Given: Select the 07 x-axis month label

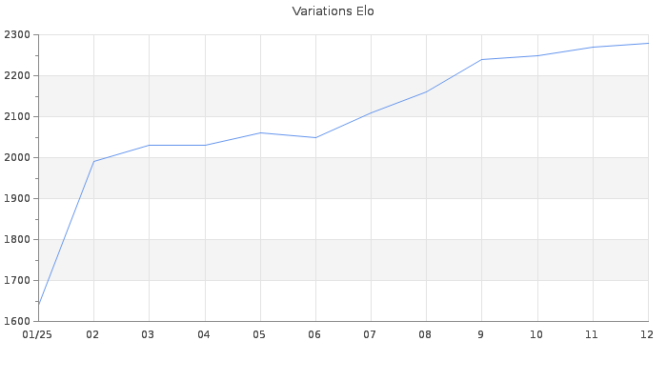Looking at the screenshot, I should point(370,334).
